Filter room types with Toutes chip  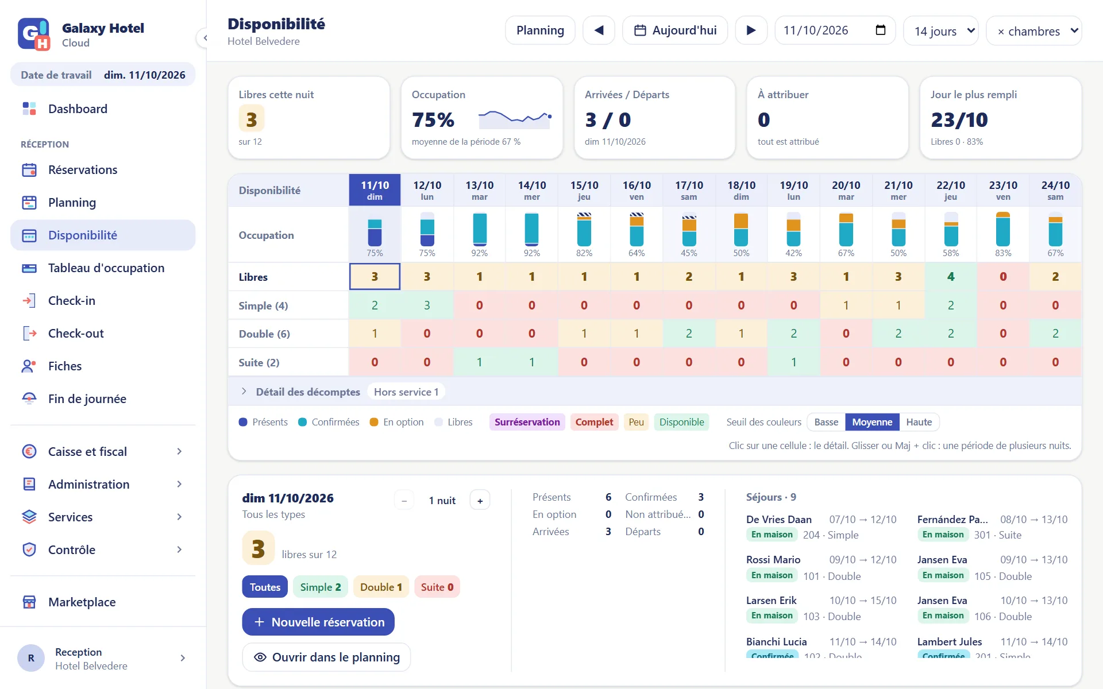tap(265, 587)
